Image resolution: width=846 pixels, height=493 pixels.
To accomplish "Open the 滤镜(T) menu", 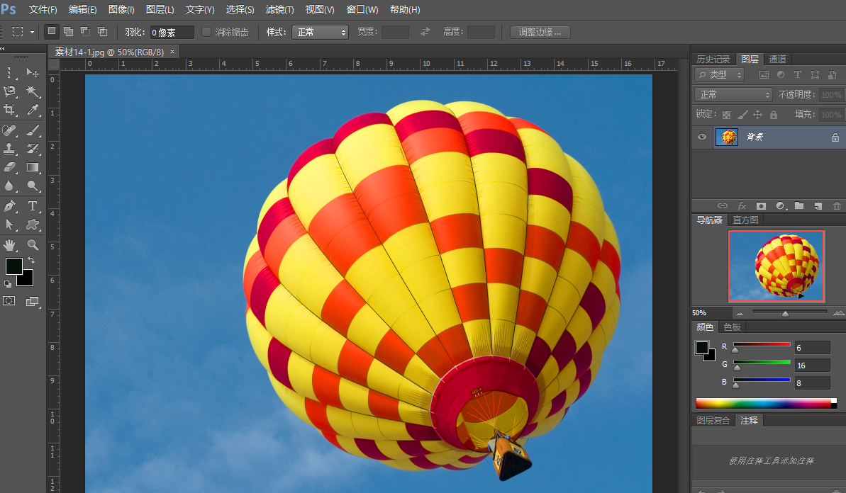I will (280, 10).
